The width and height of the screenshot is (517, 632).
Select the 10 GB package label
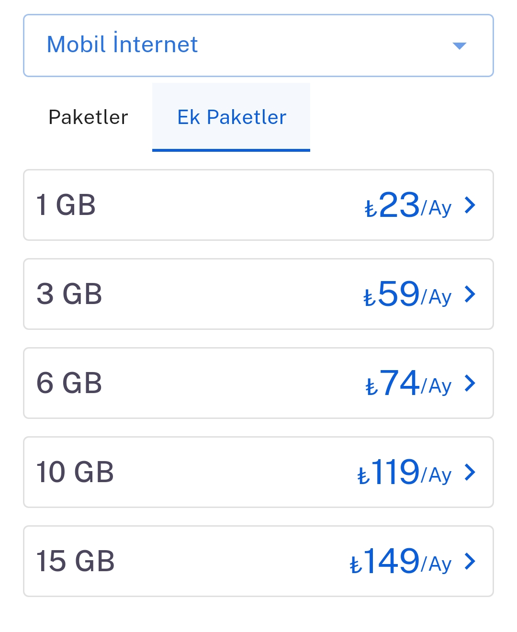75,473
